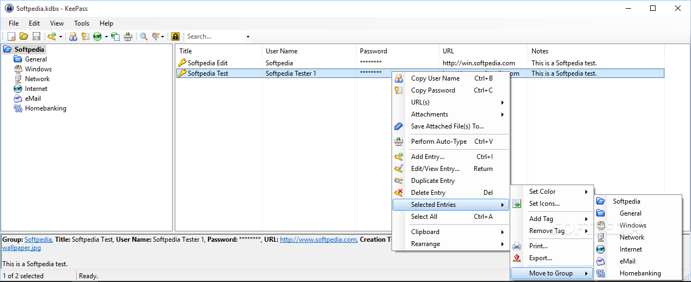691x282 pixels.
Task: Click the Delete Entry red X icon
Action: point(399,193)
